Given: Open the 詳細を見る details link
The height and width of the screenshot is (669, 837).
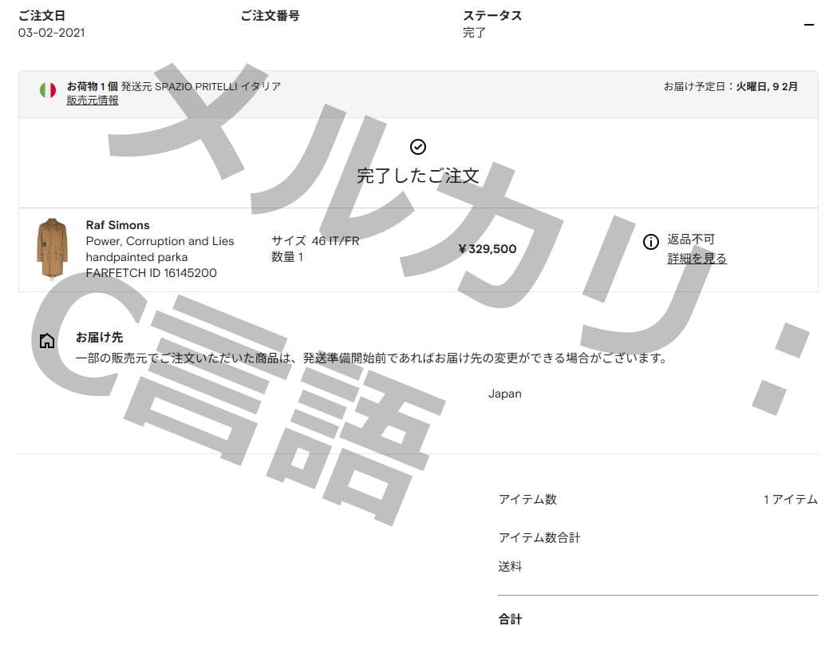Looking at the screenshot, I should pos(696,259).
